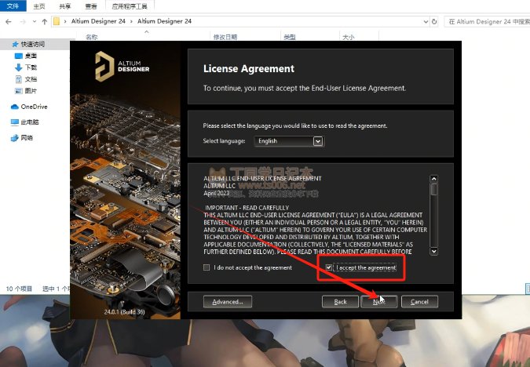Open the Desktop folder icon in sidebar
The height and width of the screenshot is (367, 530).
[19, 56]
